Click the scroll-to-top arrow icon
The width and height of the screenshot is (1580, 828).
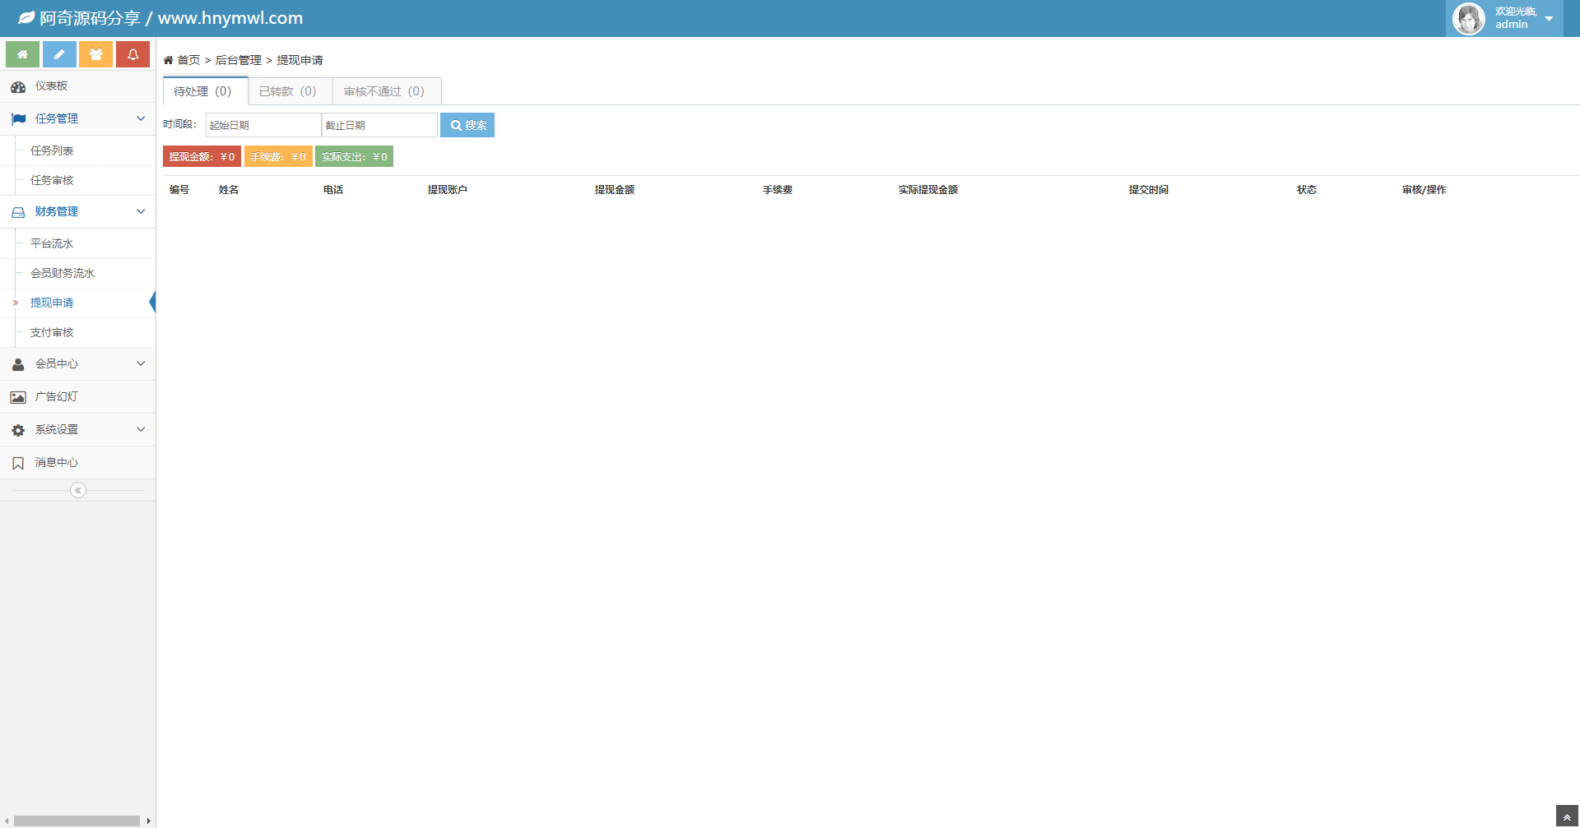click(x=1567, y=816)
